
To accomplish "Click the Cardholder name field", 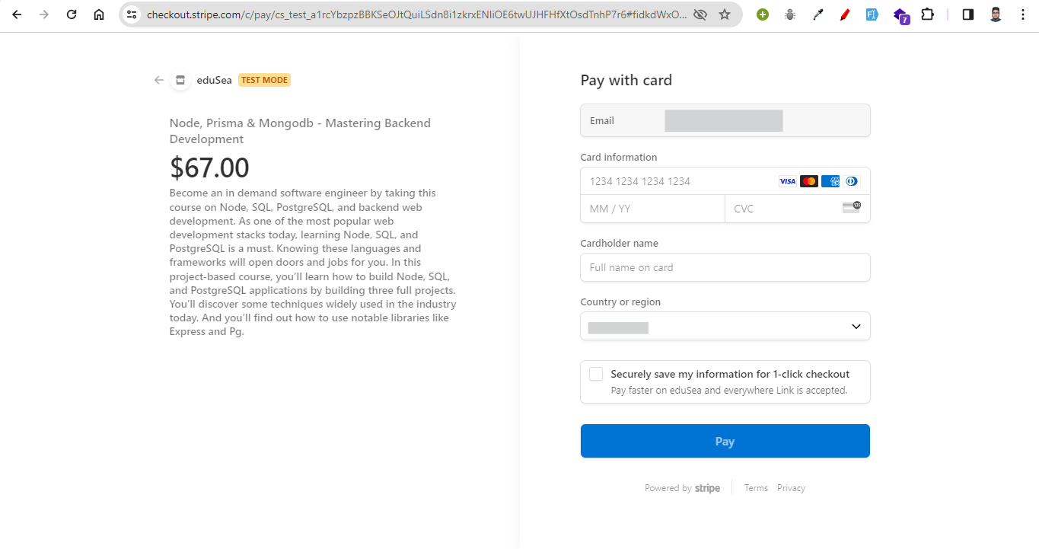I will point(725,267).
